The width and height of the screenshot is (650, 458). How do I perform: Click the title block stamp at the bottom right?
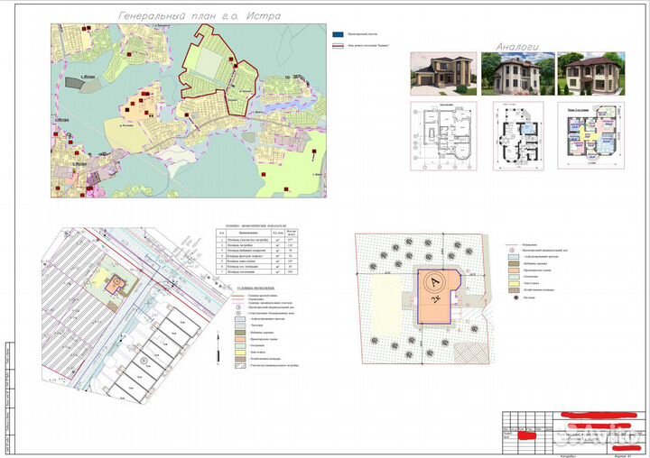coord(572,431)
